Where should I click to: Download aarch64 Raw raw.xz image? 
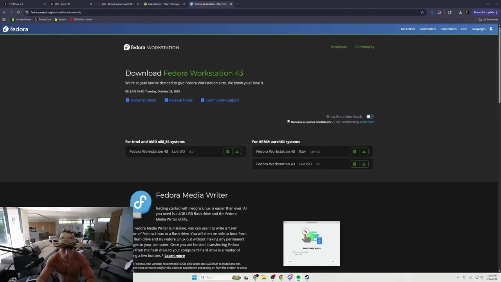(x=364, y=152)
